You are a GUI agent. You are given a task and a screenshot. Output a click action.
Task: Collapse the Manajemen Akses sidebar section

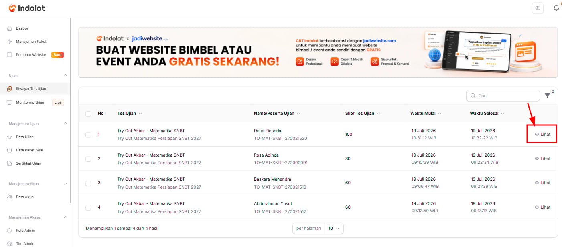[66, 217]
